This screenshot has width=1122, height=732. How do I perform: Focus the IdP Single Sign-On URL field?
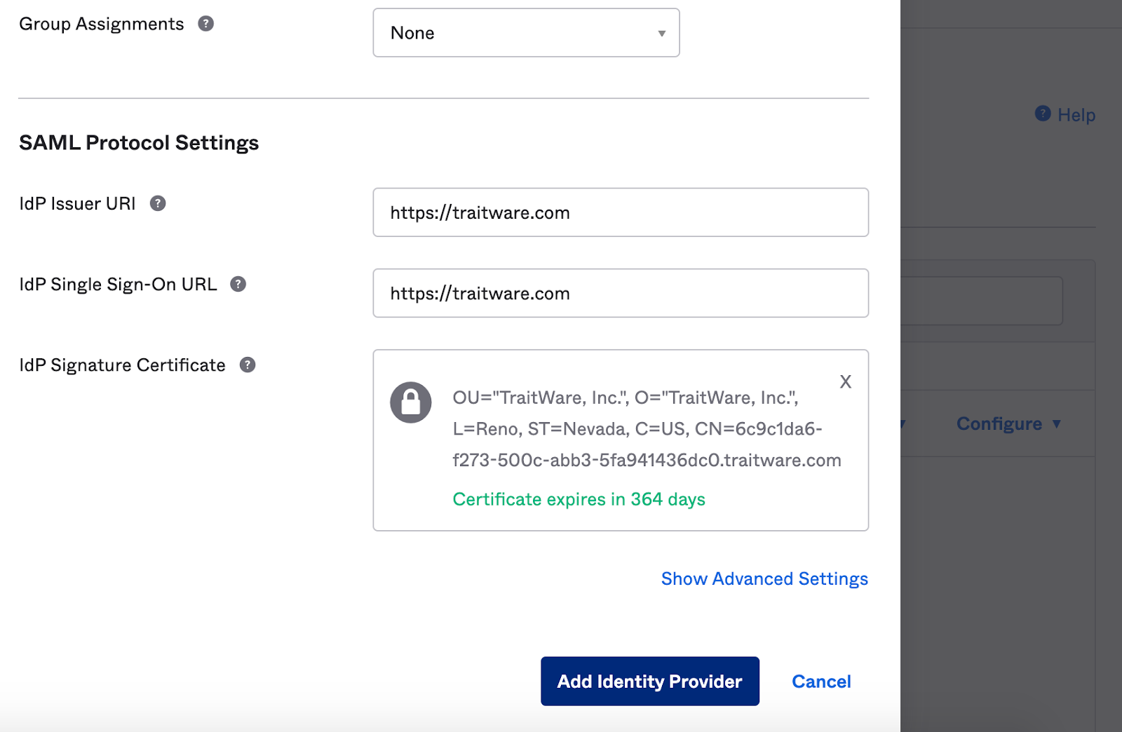pyautogui.click(x=621, y=293)
